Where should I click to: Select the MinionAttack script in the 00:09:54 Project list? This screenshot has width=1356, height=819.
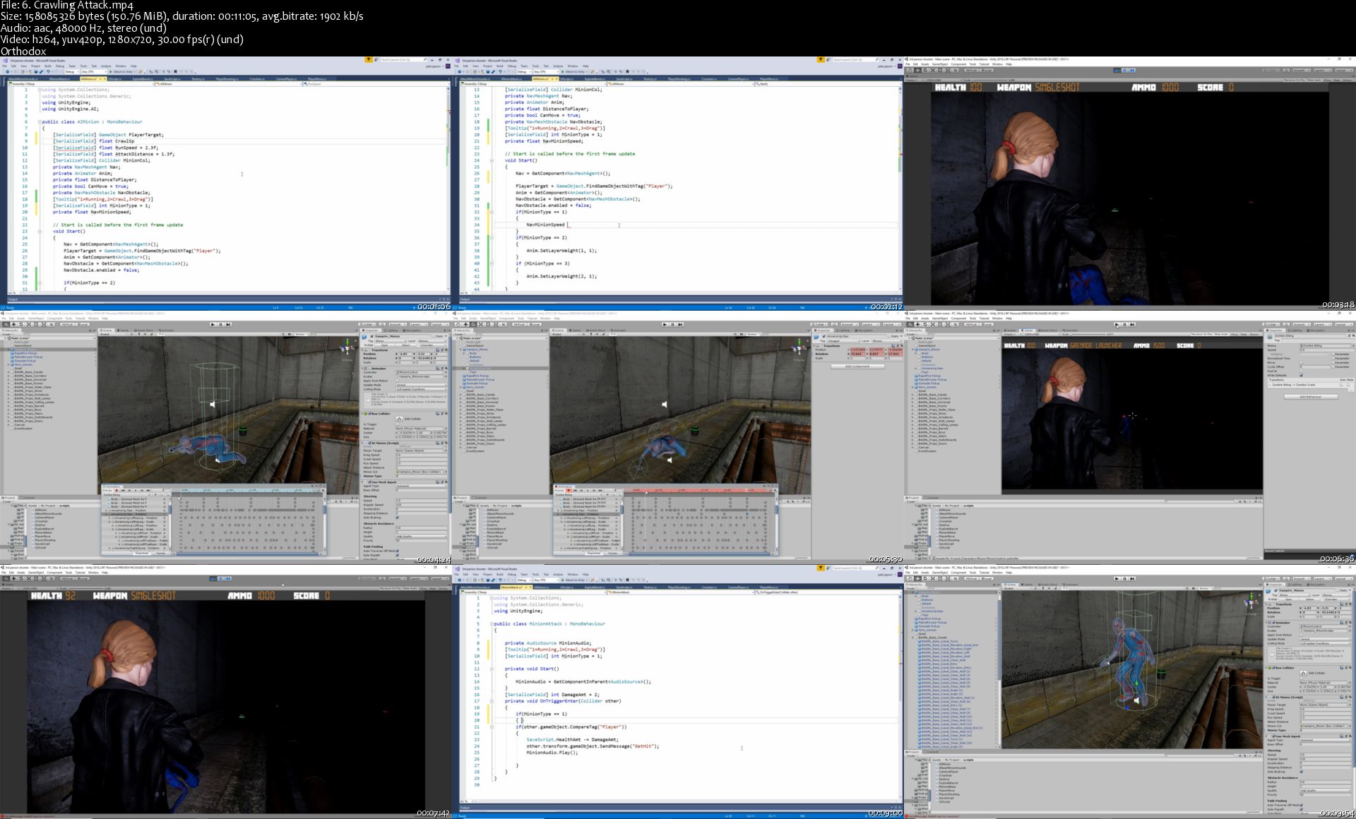point(947,787)
